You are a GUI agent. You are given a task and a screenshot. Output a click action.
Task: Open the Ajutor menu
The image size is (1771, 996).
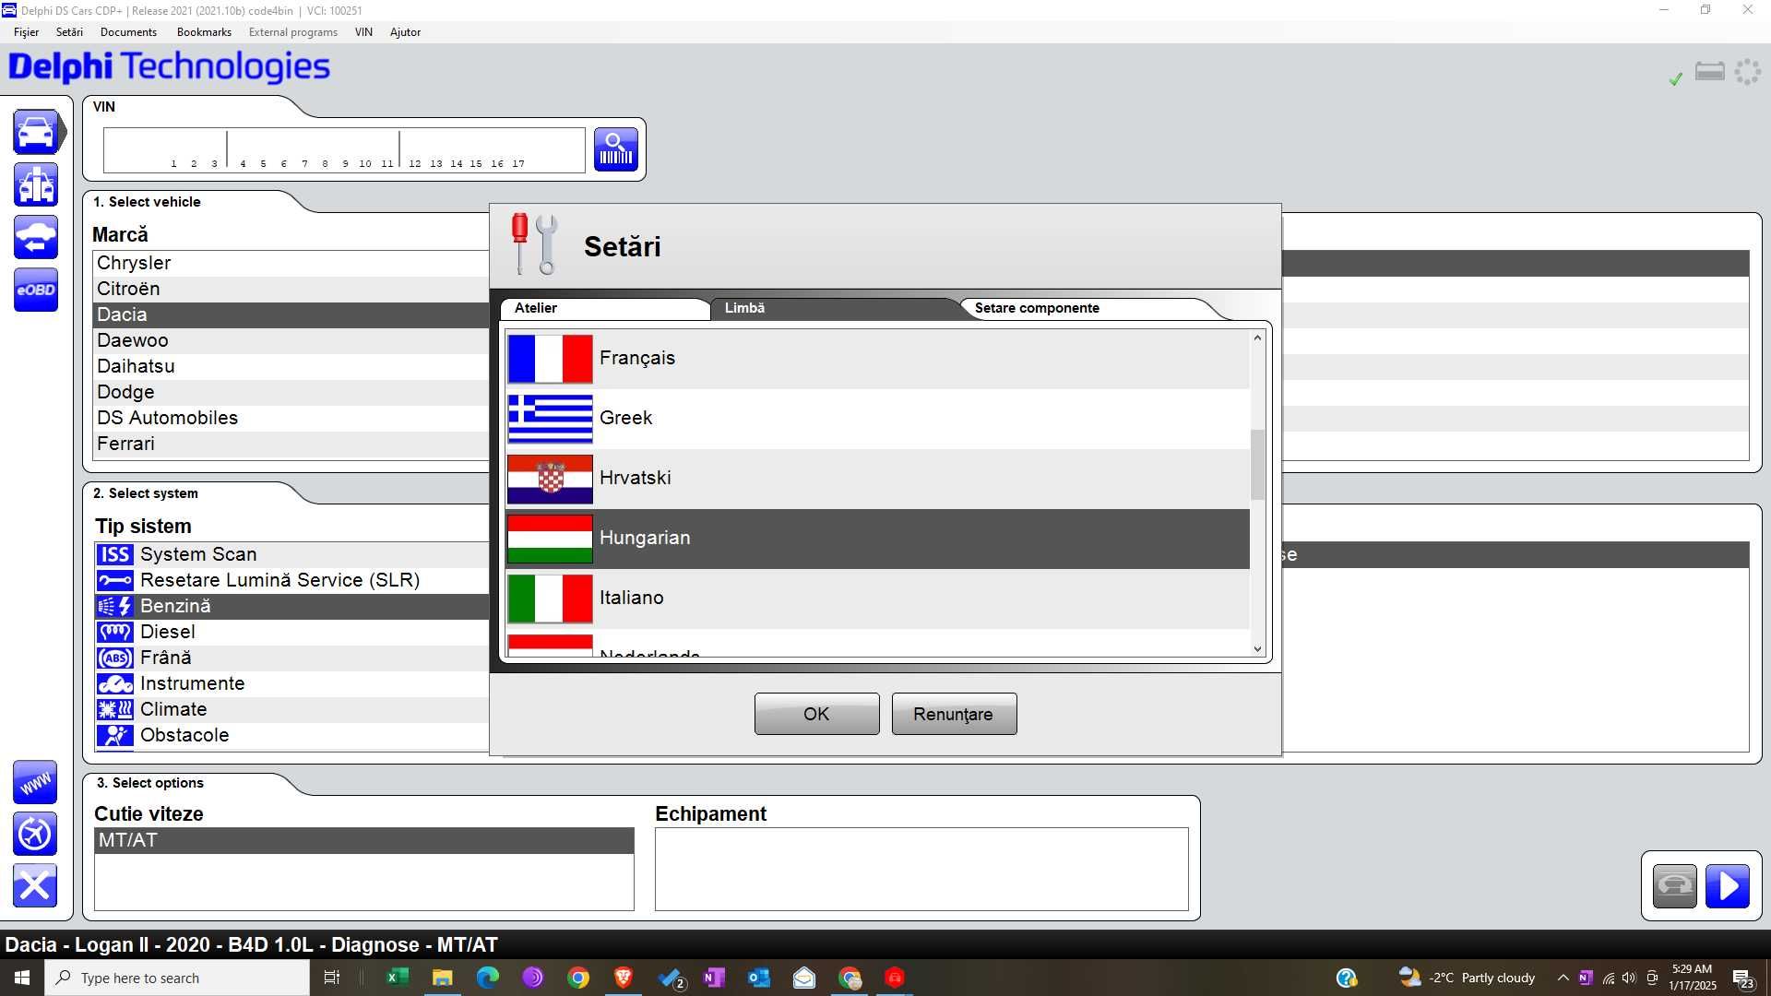405,32
